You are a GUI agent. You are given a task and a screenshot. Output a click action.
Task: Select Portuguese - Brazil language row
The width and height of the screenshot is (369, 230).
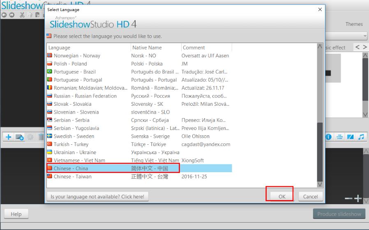139,72
